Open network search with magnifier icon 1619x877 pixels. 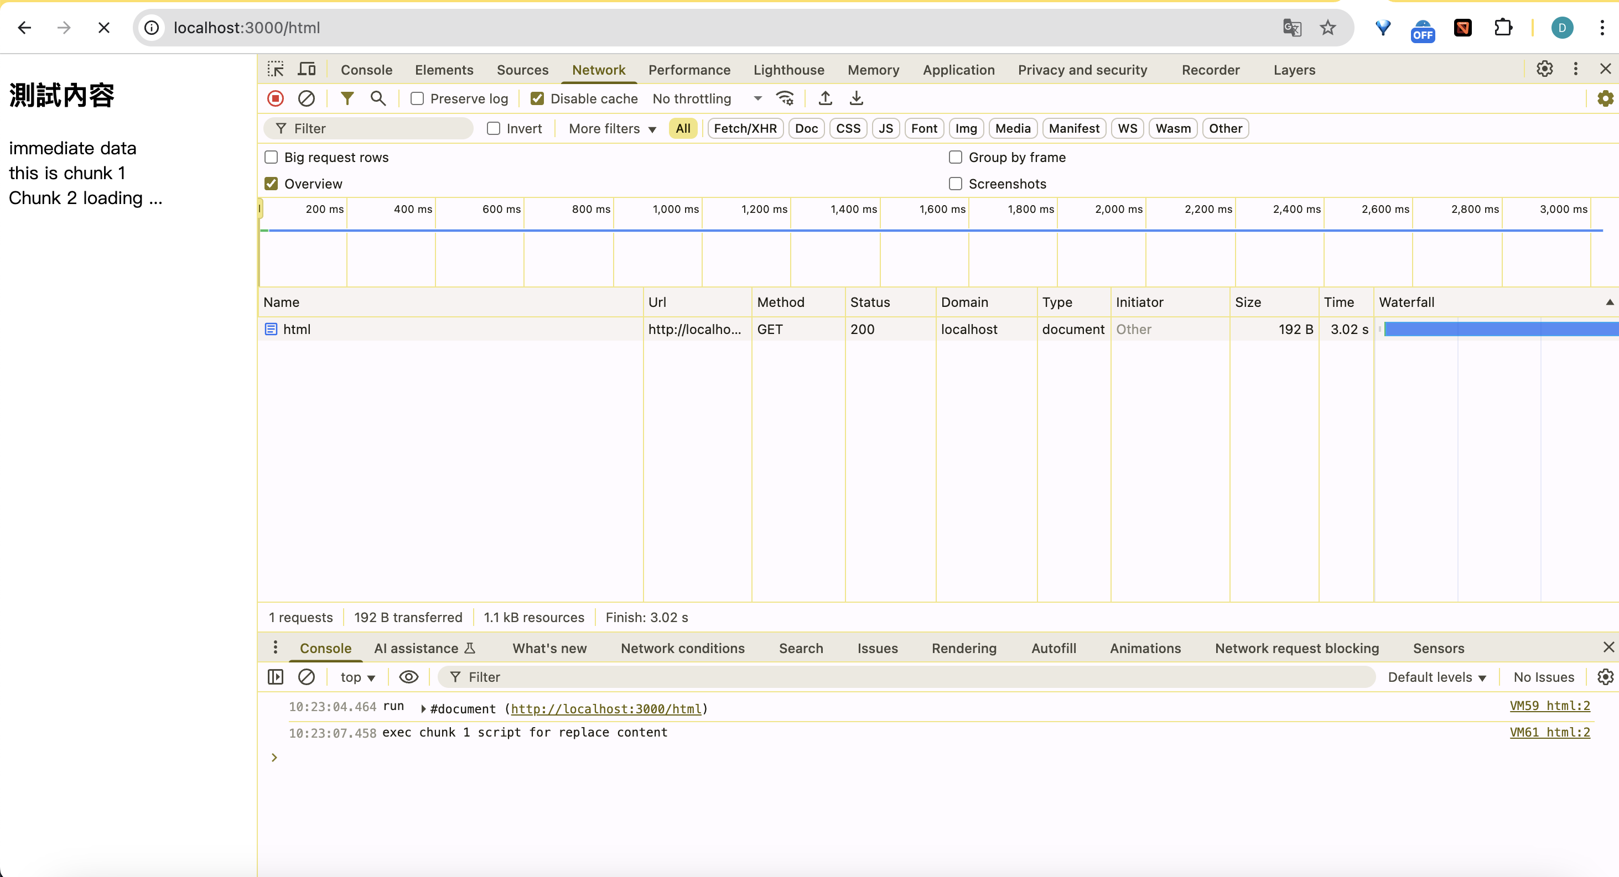pyautogui.click(x=378, y=98)
